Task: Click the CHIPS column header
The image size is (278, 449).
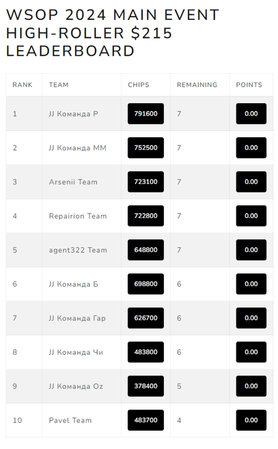Action: (138, 85)
